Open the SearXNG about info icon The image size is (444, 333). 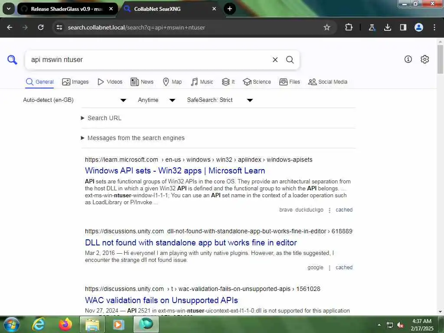(408, 59)
